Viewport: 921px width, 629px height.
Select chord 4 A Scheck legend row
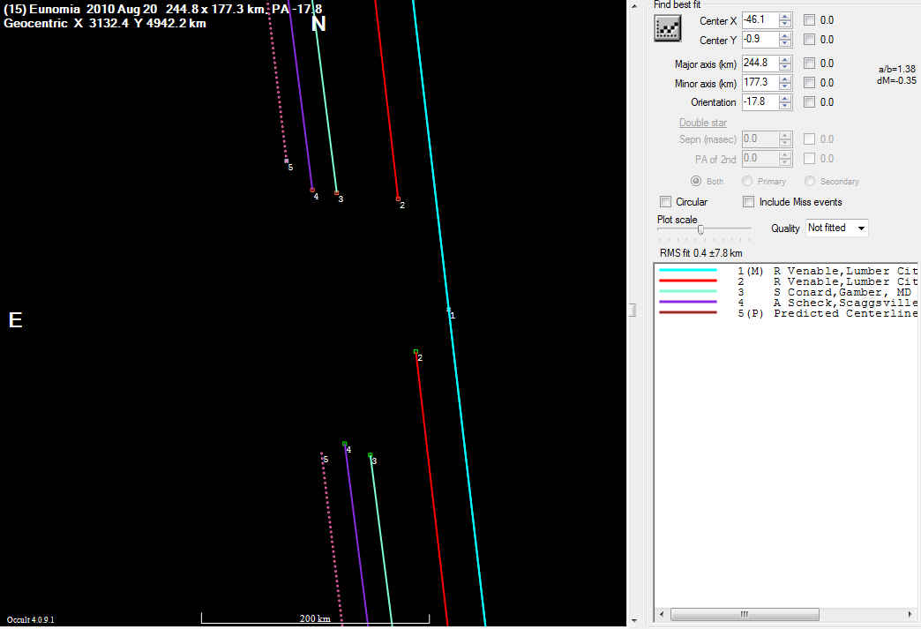click(787, 303)
